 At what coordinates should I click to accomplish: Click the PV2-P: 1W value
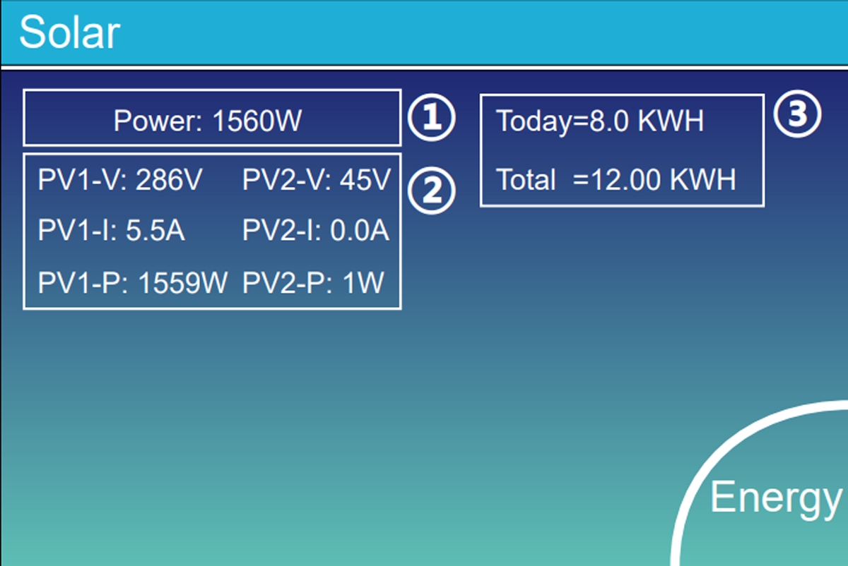tap(313, 283)
